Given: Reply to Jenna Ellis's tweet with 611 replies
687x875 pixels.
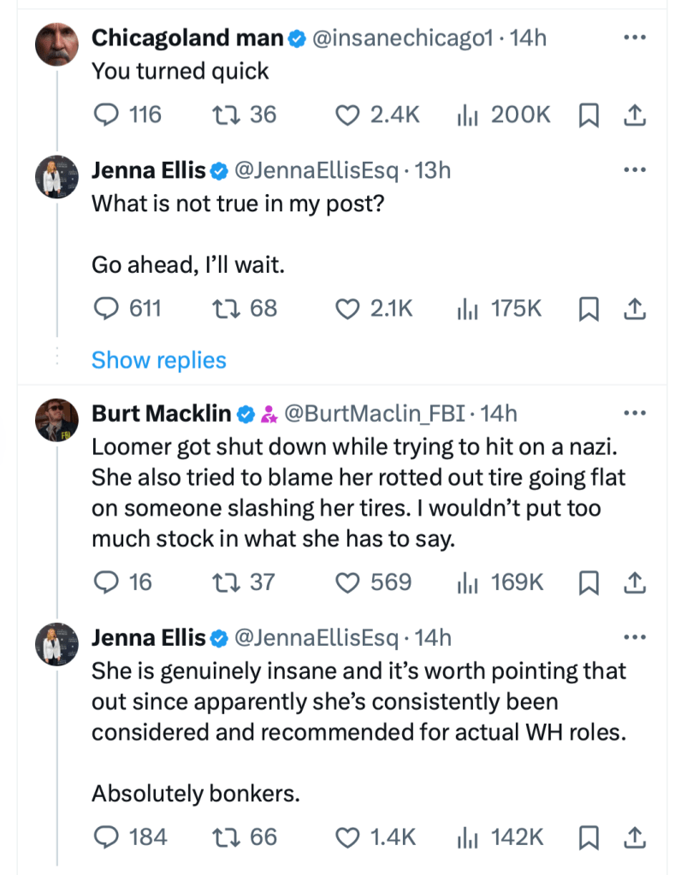Looking at the screenshot, I should point(104,309).
